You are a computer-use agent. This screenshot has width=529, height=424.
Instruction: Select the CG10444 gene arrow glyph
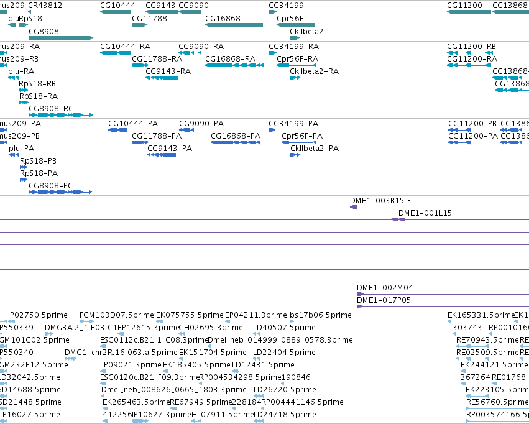tap(116, 12)
